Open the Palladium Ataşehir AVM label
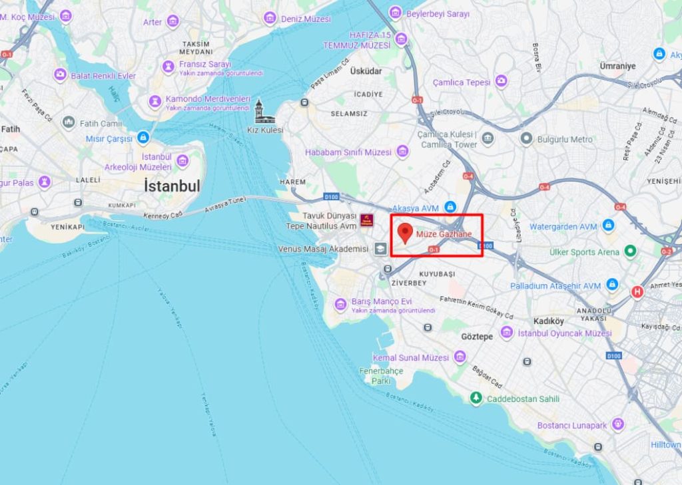 [555, 286]
